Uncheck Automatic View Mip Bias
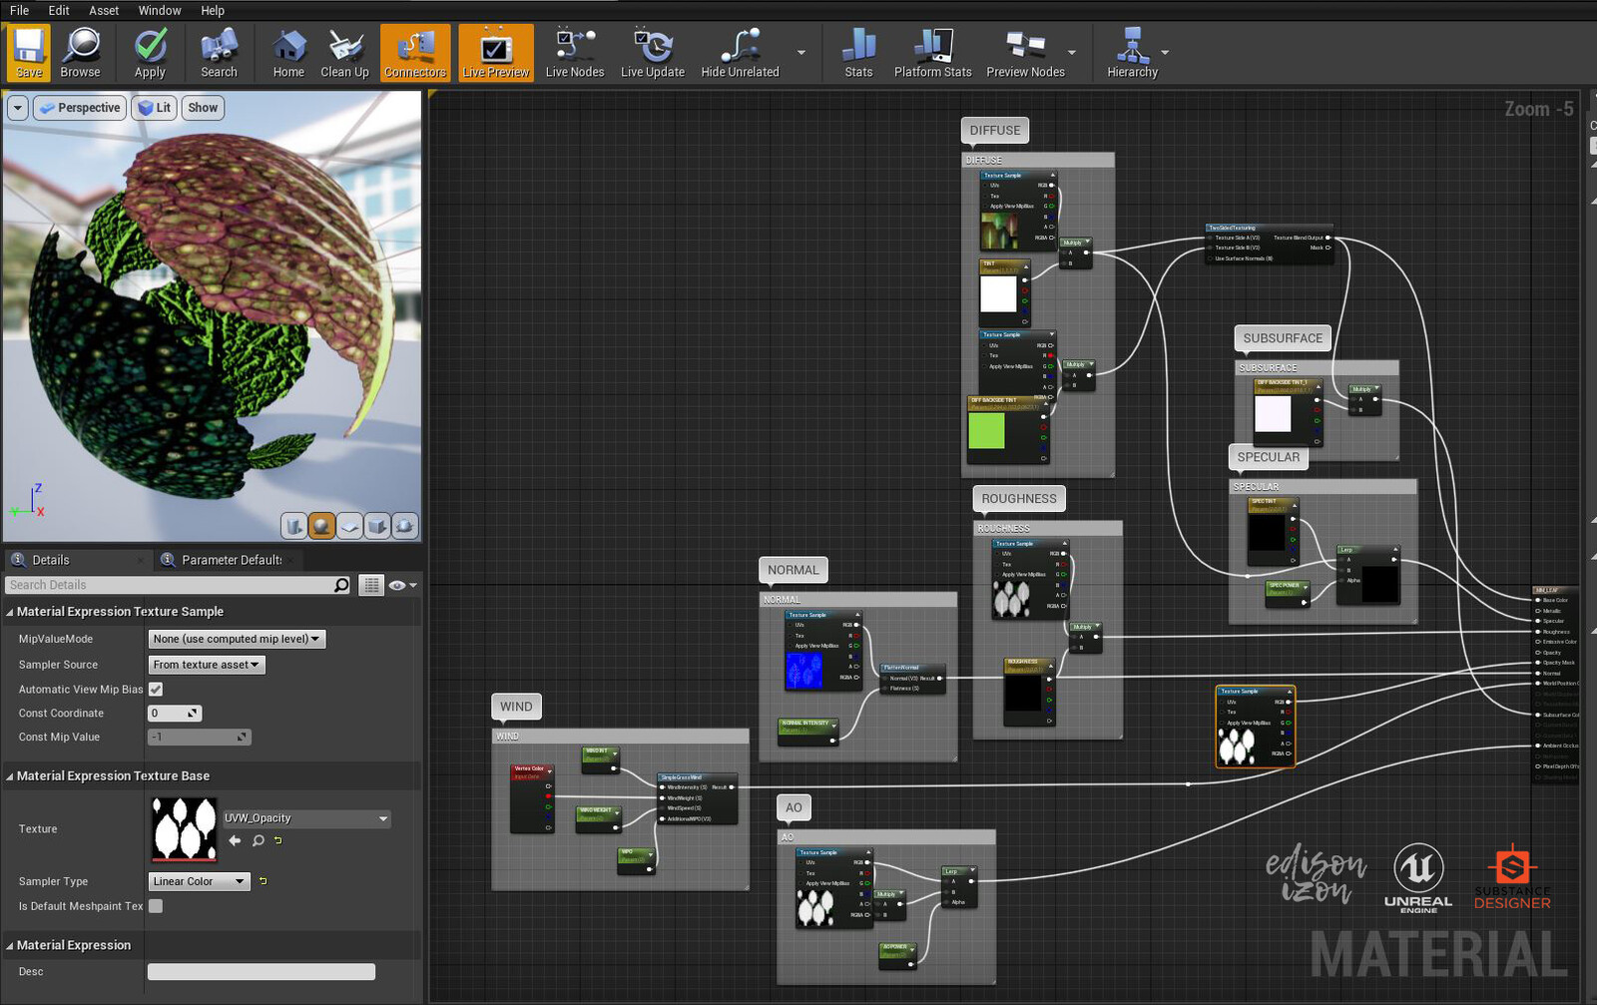 click(156, 689)
